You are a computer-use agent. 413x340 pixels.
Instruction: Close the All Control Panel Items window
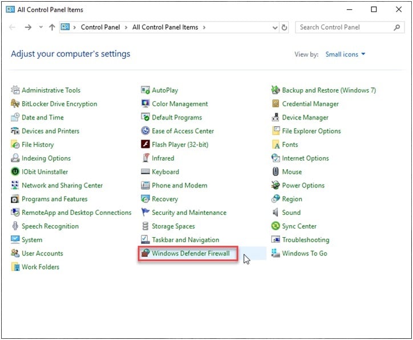click(x=399, y=10)
